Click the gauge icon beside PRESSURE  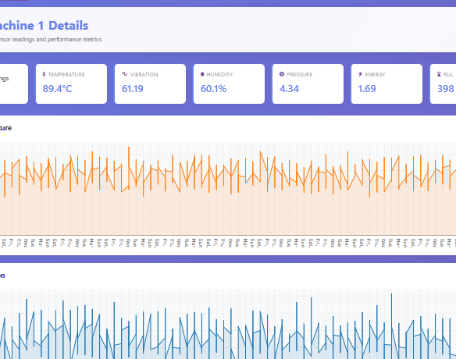click(x=282, y=74)
